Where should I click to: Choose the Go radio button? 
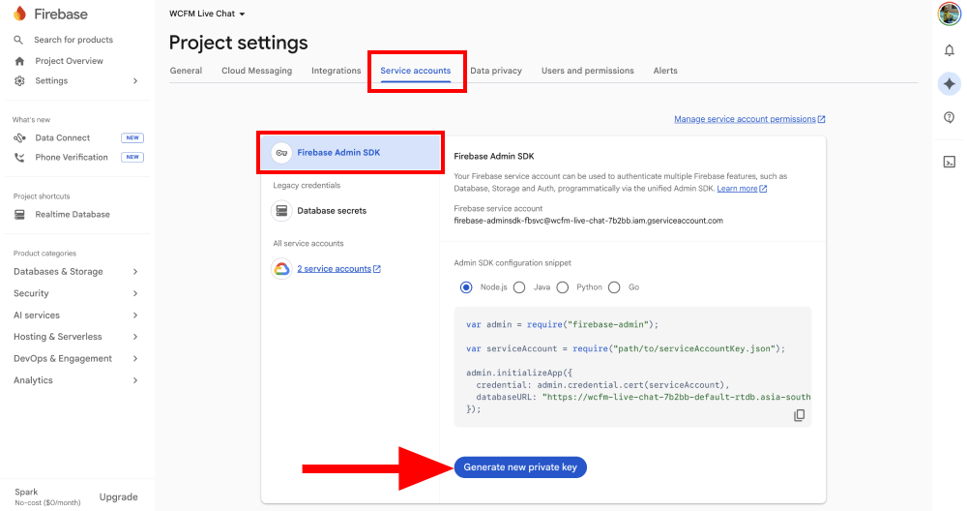pyautogui.click(x=615, y=287)
